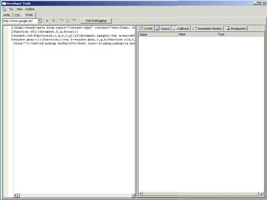
Task: Open the Callstack tab
Action: click(x=181, y=28)
